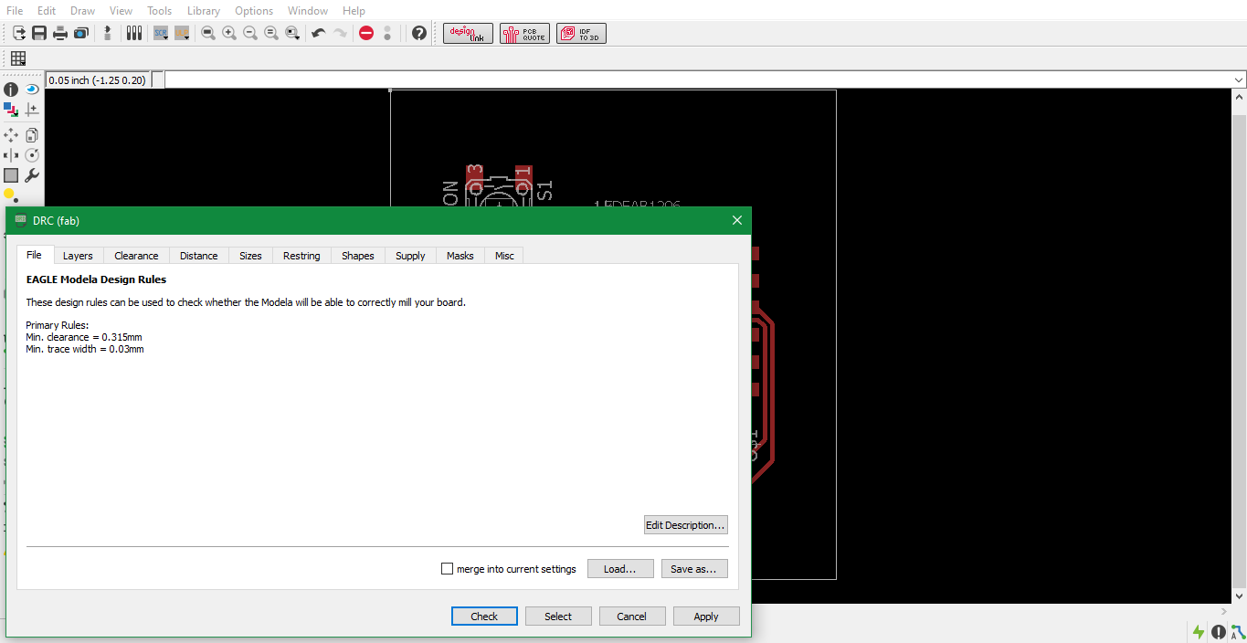Switch to the Distance tab
1247x643 pixels.
click(198, 256)
